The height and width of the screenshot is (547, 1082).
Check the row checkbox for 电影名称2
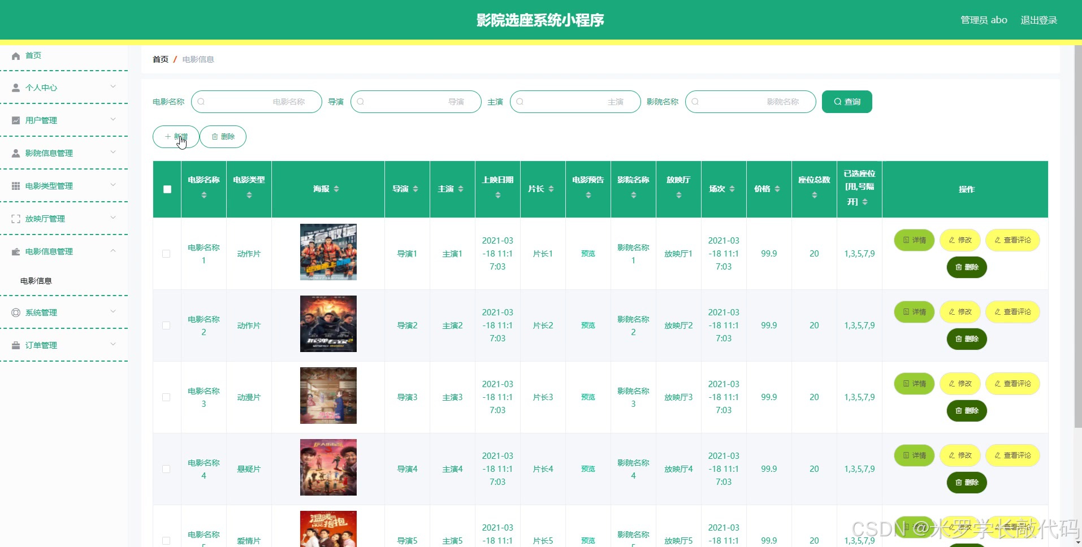tap(166, 325)
